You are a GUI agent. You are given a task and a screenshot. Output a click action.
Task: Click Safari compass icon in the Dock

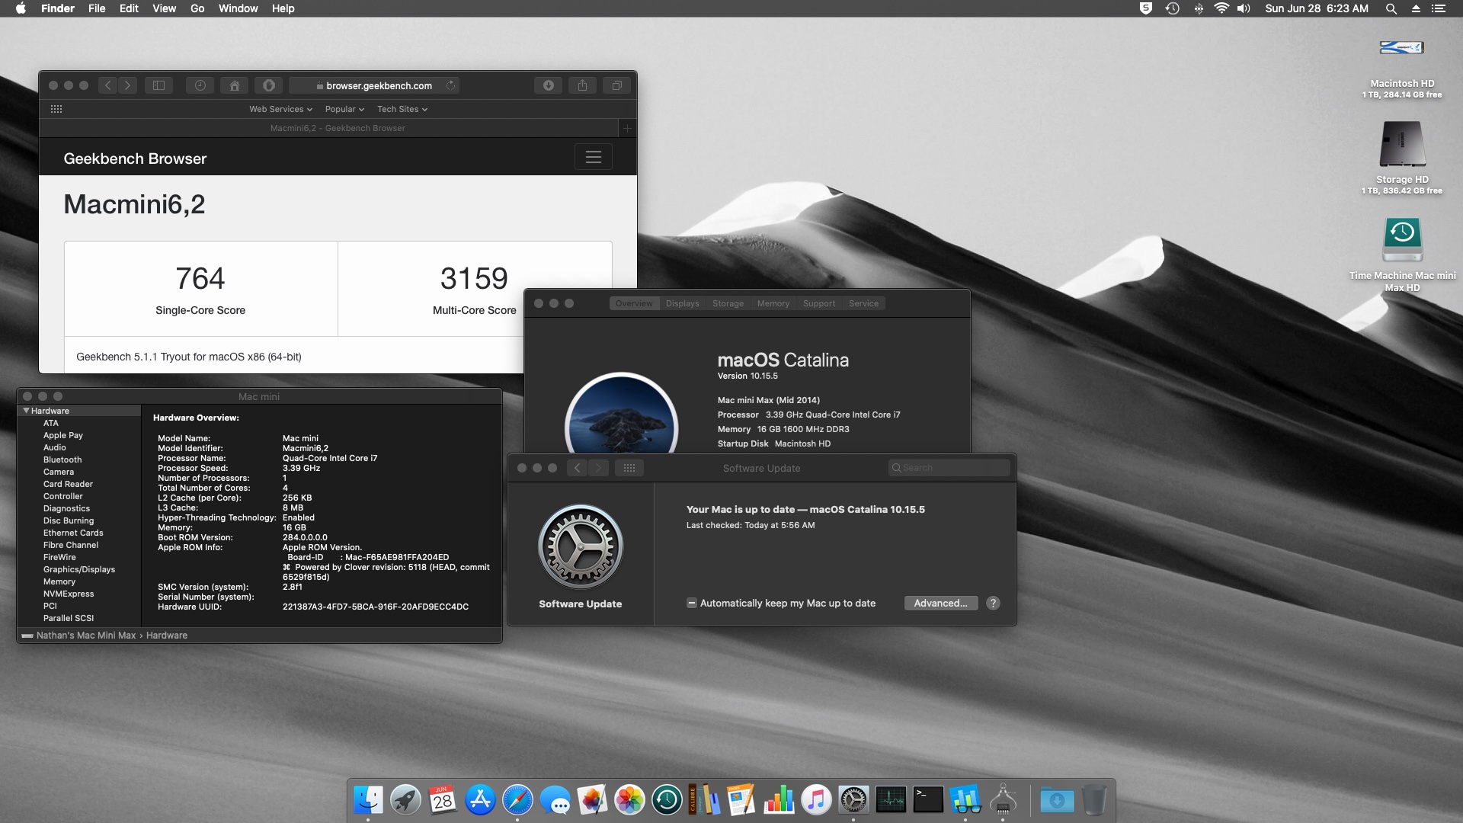[x=517, y=800]
